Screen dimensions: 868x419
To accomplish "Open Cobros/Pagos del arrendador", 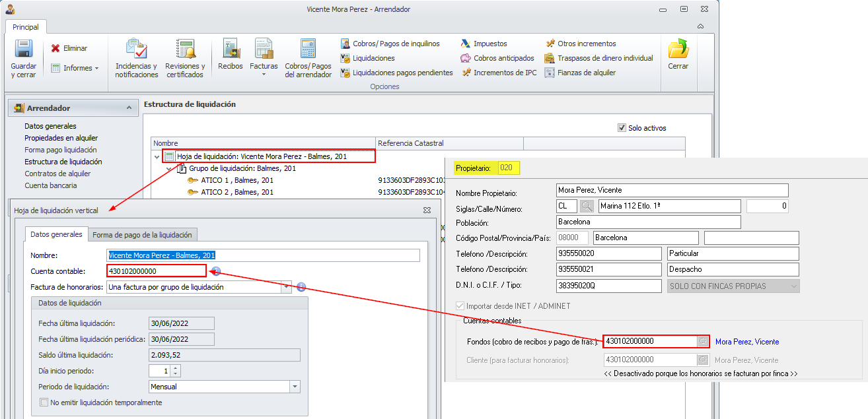I will (308, 50).
